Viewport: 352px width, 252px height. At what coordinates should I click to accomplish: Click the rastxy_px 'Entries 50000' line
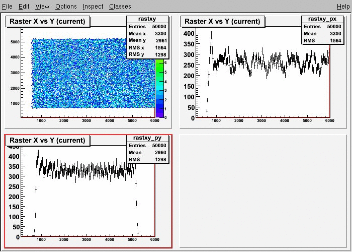(x=322, y=27)
